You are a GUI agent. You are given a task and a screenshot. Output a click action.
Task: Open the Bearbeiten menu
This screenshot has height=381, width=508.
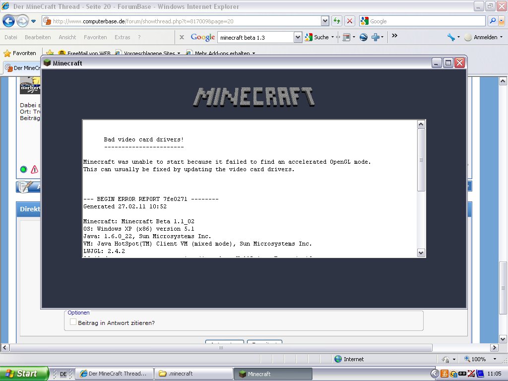(38, 37)
